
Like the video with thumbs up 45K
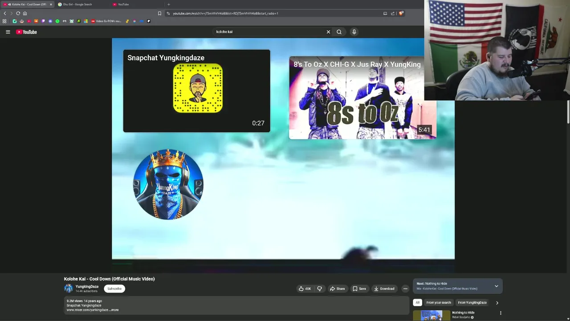coord(305,288)
